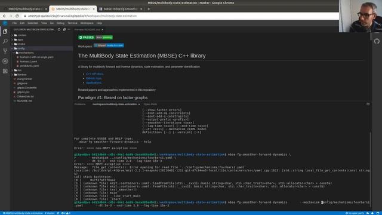
Task: Open pendulum1.yaml in Explorer
Action: point(29,66)
